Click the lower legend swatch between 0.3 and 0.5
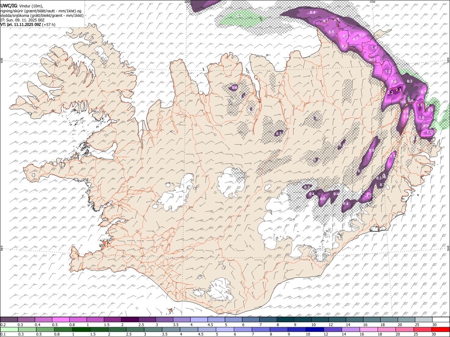The width and height of the screenshot is (450, 337). pos(27,329)
